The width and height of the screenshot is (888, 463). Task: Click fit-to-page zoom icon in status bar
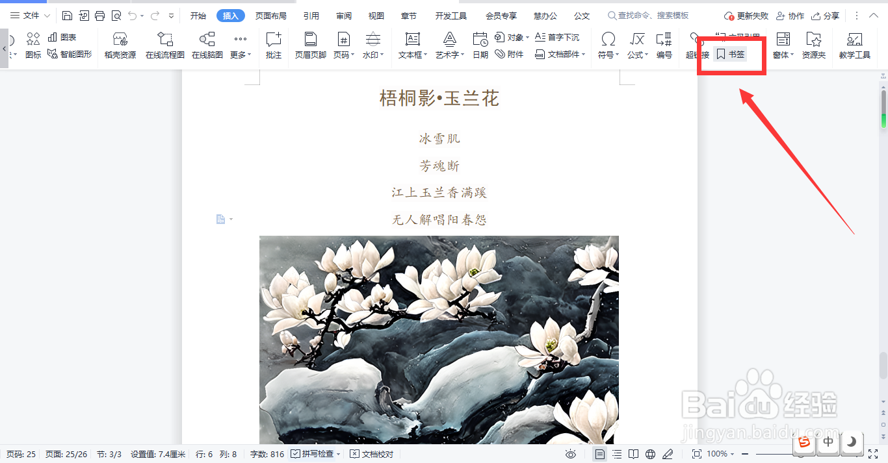[x=696, y=454]
